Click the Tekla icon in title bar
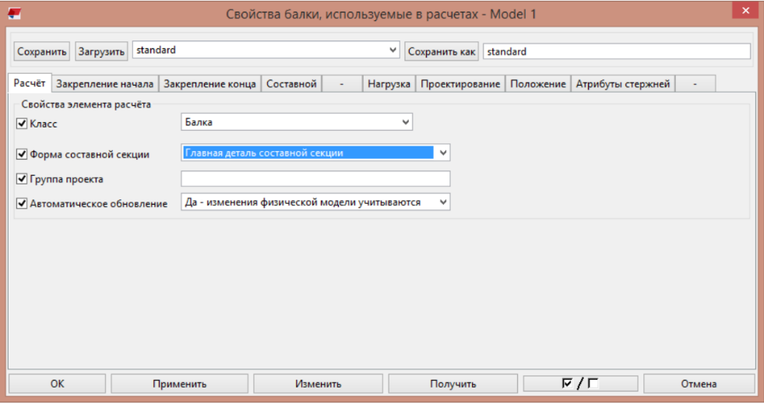 tap(15, 14)
